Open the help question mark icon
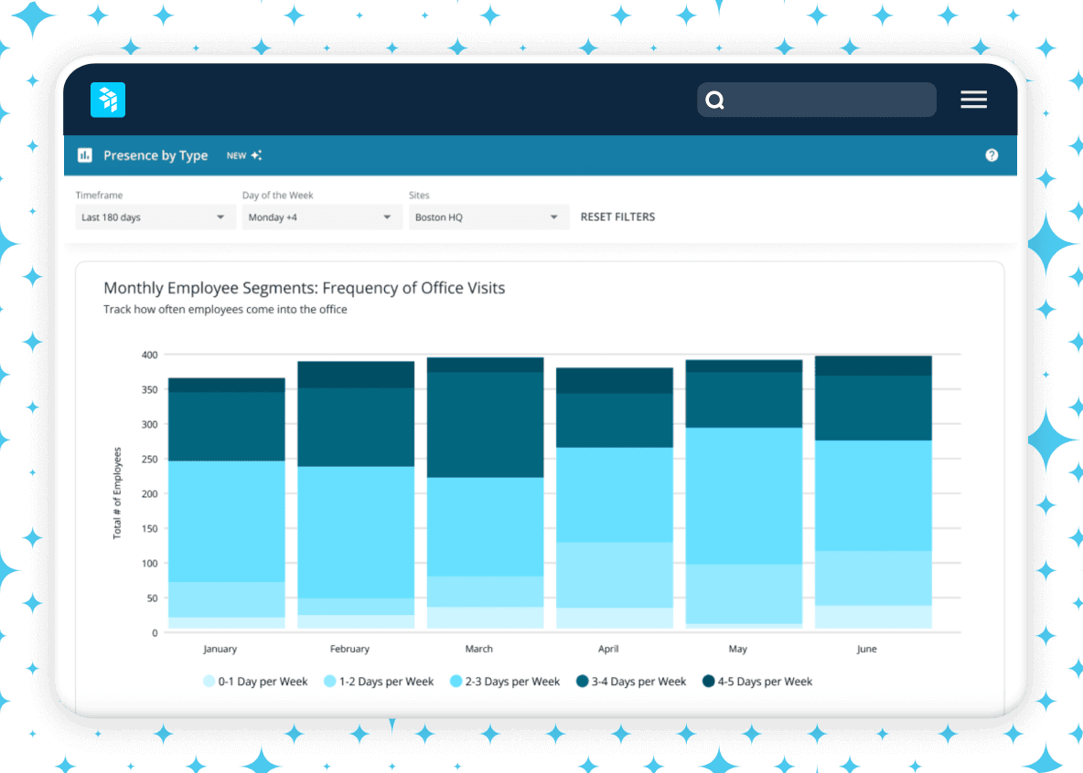Viewport: 1083px width, 773px height. [992, 154]
